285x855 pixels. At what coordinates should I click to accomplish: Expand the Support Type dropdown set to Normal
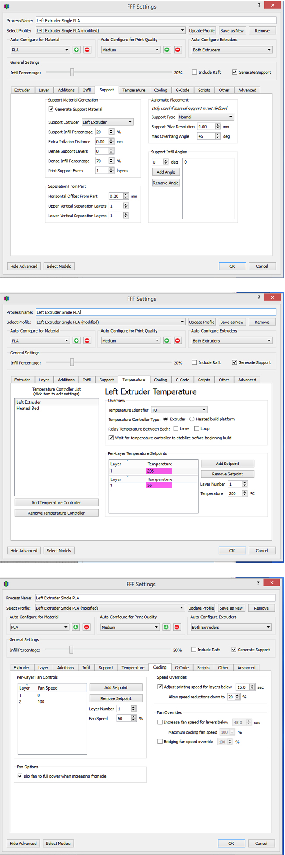(x=206, y=117)
